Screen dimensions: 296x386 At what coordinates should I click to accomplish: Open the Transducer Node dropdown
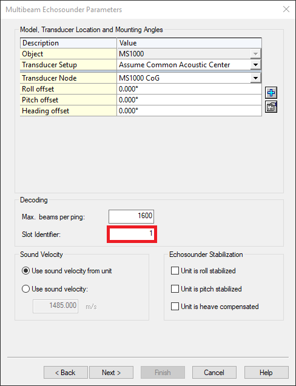point(255,78)
